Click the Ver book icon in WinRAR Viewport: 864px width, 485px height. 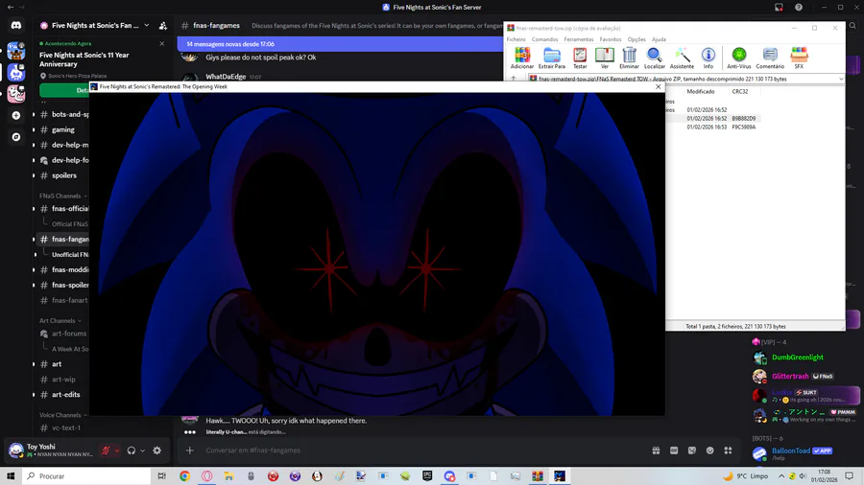coord(605,58)
